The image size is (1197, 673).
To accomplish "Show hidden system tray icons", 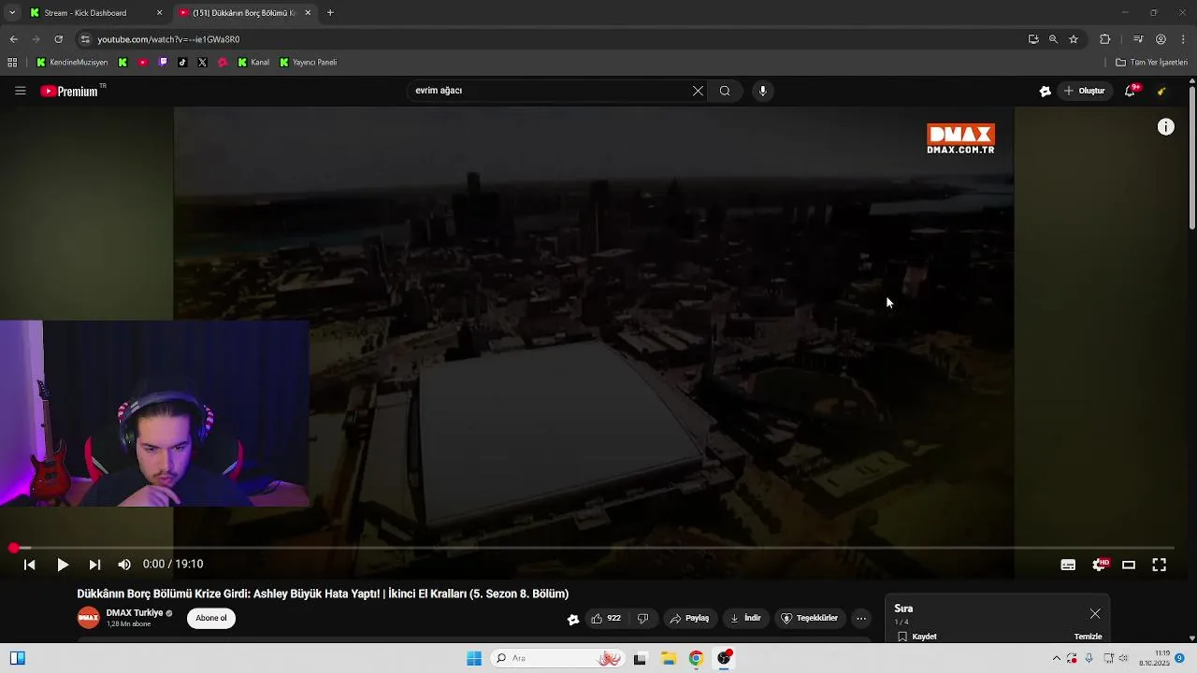I will (x=1057, y=658).
